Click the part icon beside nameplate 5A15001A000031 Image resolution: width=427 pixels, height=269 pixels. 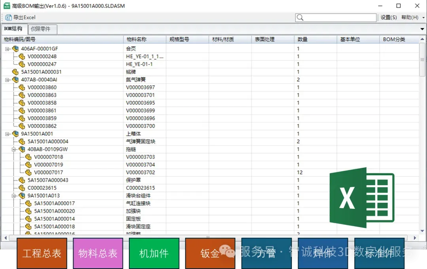(x=15, y=72)
